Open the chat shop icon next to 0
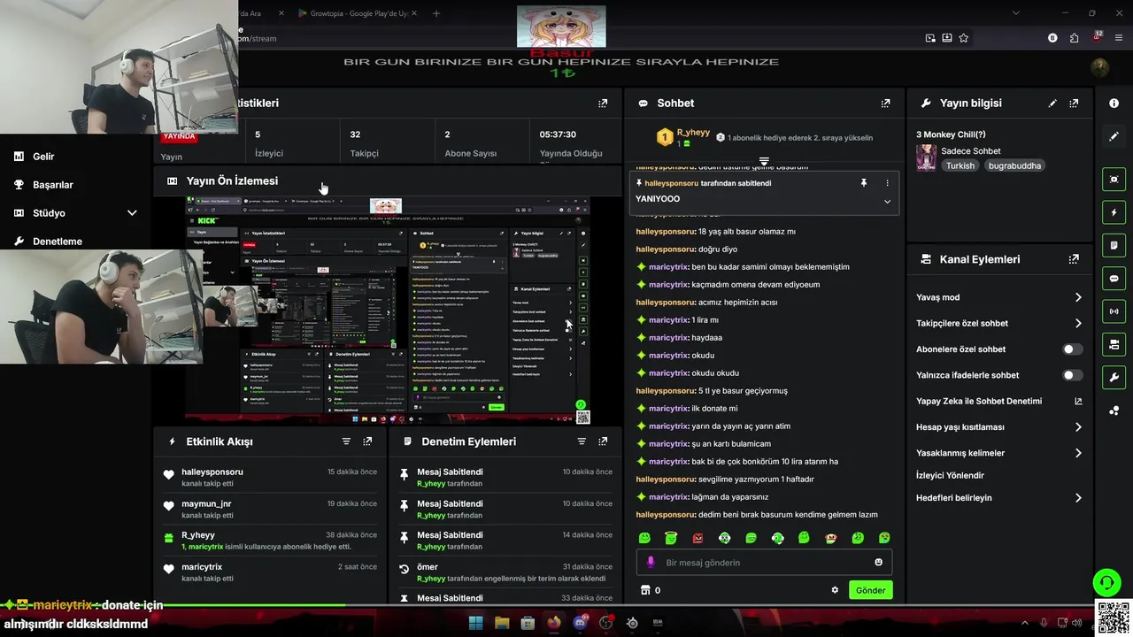Screen dimensions: 1133x637 pyautogui.click(x=645, y=590)
